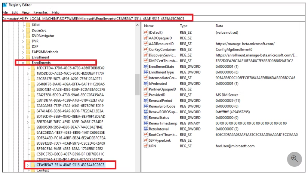Select the 99B095D8-5959-4820 key
The width and height of the screenshot is (308, 175).
(x=70, y=127)
